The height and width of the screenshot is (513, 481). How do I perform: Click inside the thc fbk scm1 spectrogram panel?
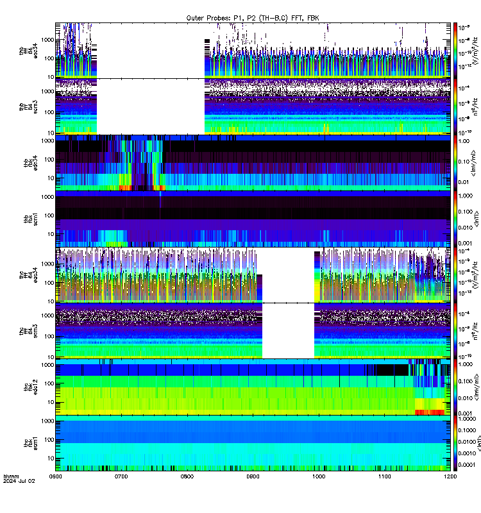[x=253, y=443]
